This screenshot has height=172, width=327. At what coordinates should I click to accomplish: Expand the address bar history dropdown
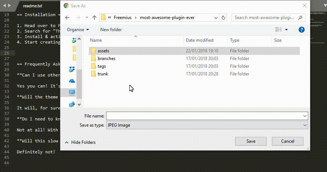click(216, 18)
